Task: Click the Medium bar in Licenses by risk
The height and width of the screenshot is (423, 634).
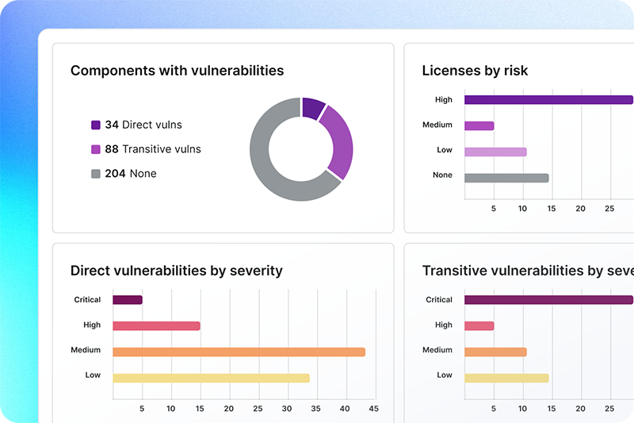Action: pyautogui.click(x=479, y=125)
